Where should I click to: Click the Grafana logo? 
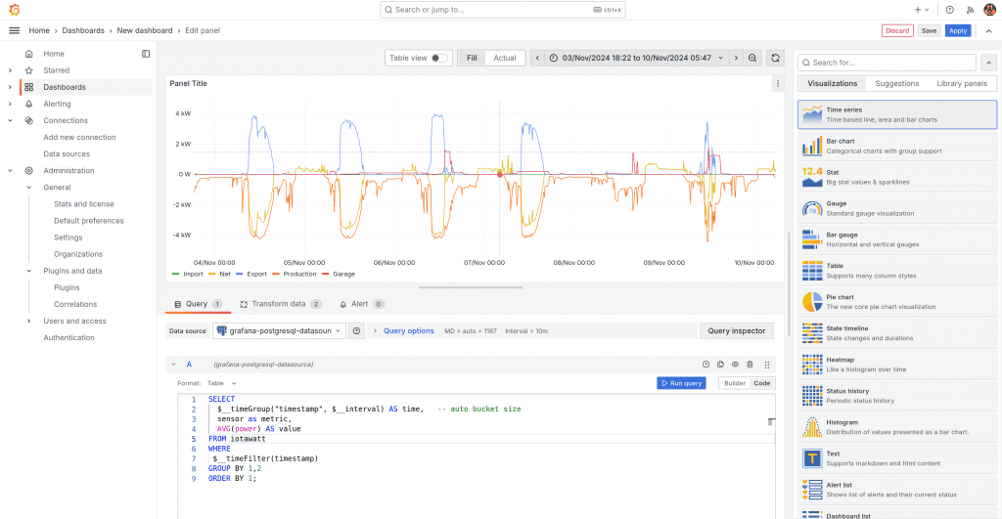[x=14, y=9]
